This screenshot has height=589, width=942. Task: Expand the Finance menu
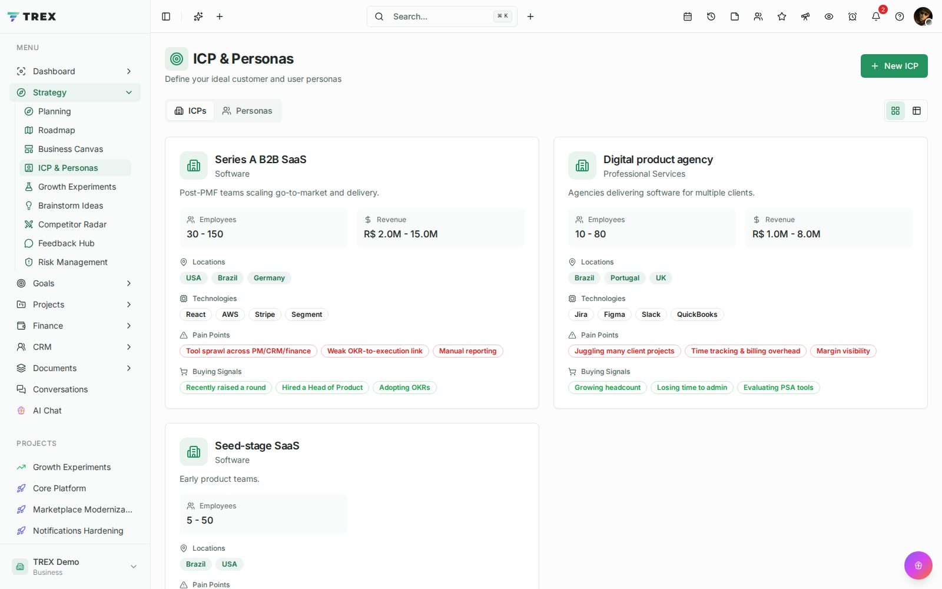point(75,326)
